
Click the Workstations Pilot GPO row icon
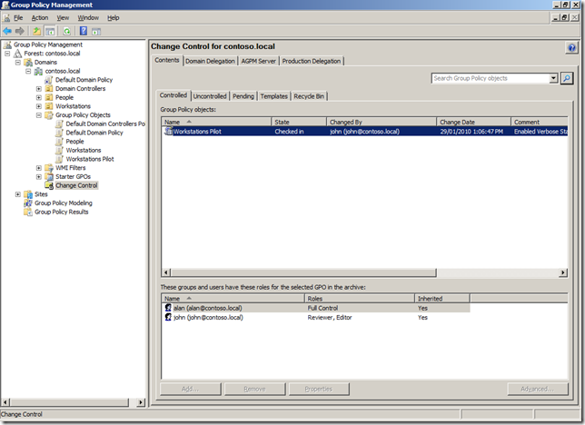[168, 132]
